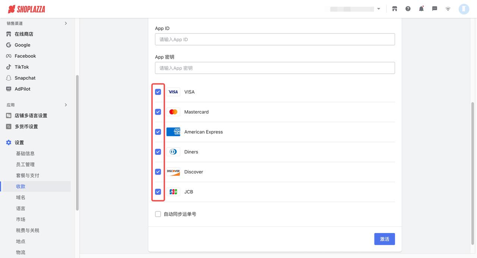Expand the 应用 section chevron
Viewport: 477px width, 258px height.
(66, 105)
